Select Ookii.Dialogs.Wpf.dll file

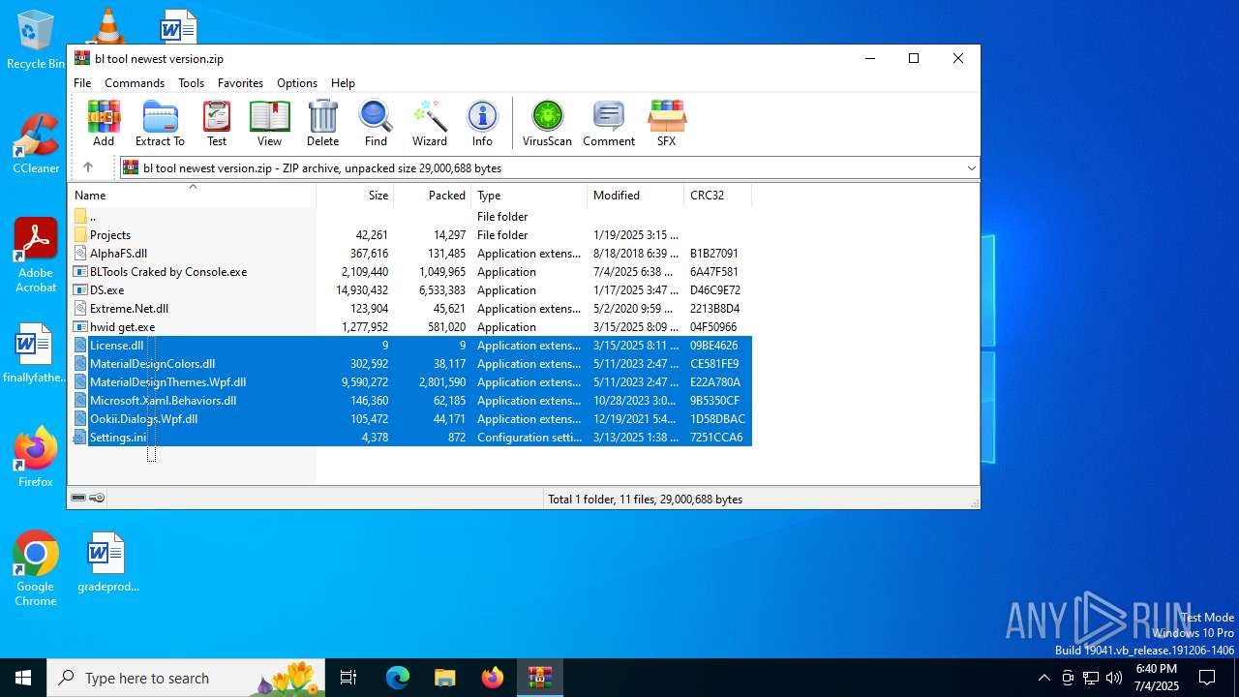[411, 419]
